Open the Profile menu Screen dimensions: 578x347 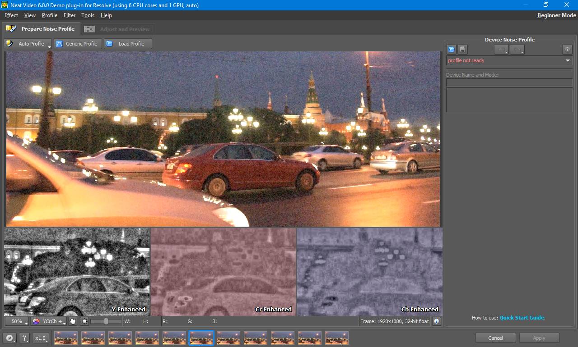tap(50, 15)
